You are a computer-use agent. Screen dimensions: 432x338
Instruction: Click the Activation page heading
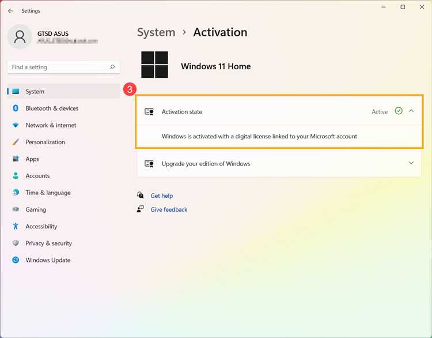[220, 32]
